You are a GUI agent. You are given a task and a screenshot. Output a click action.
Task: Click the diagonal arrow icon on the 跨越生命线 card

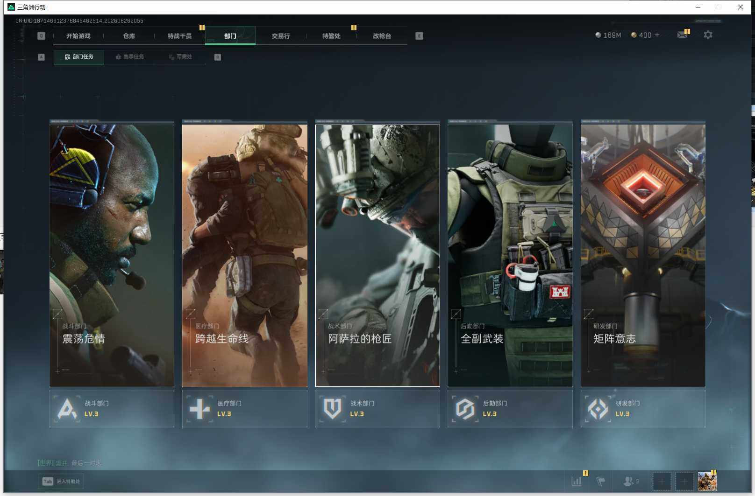coord(190,314)
